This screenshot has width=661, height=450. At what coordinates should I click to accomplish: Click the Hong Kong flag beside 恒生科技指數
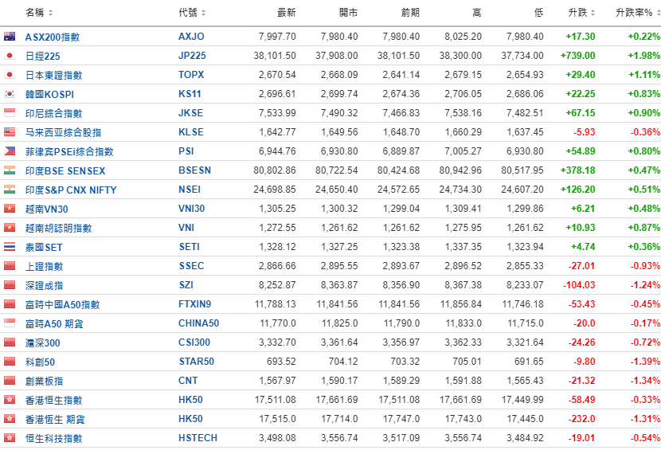coord(10,438)
